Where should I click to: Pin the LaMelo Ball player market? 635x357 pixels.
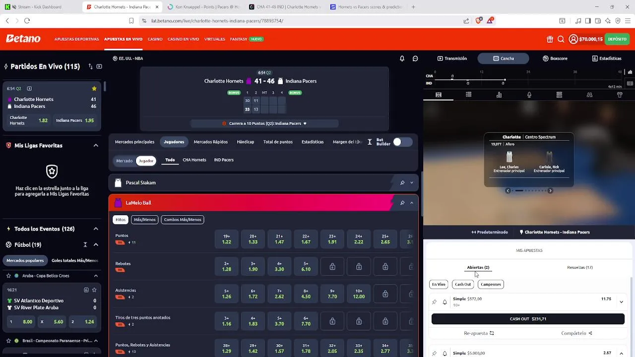pyautogui.click(x=402, y=203)
